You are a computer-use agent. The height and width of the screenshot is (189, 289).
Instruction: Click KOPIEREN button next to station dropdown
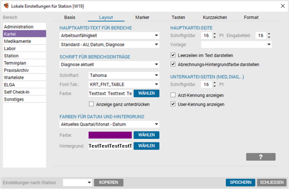pyautogui.click(x=109, y=182)
